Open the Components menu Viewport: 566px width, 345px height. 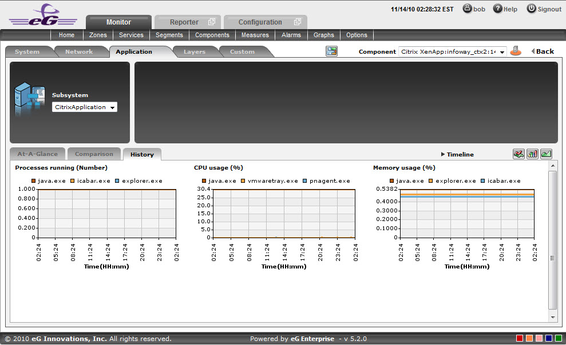point(212,35)
